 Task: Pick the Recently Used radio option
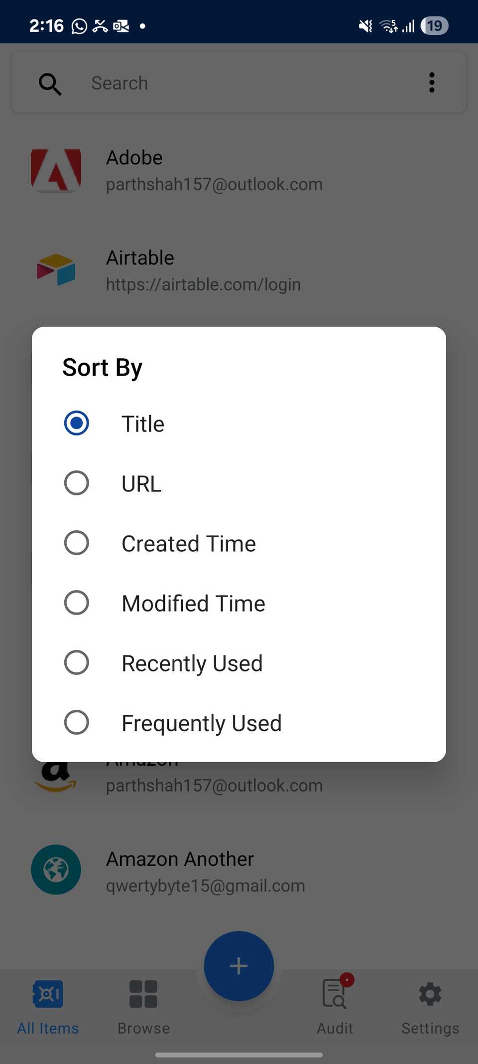77,663
